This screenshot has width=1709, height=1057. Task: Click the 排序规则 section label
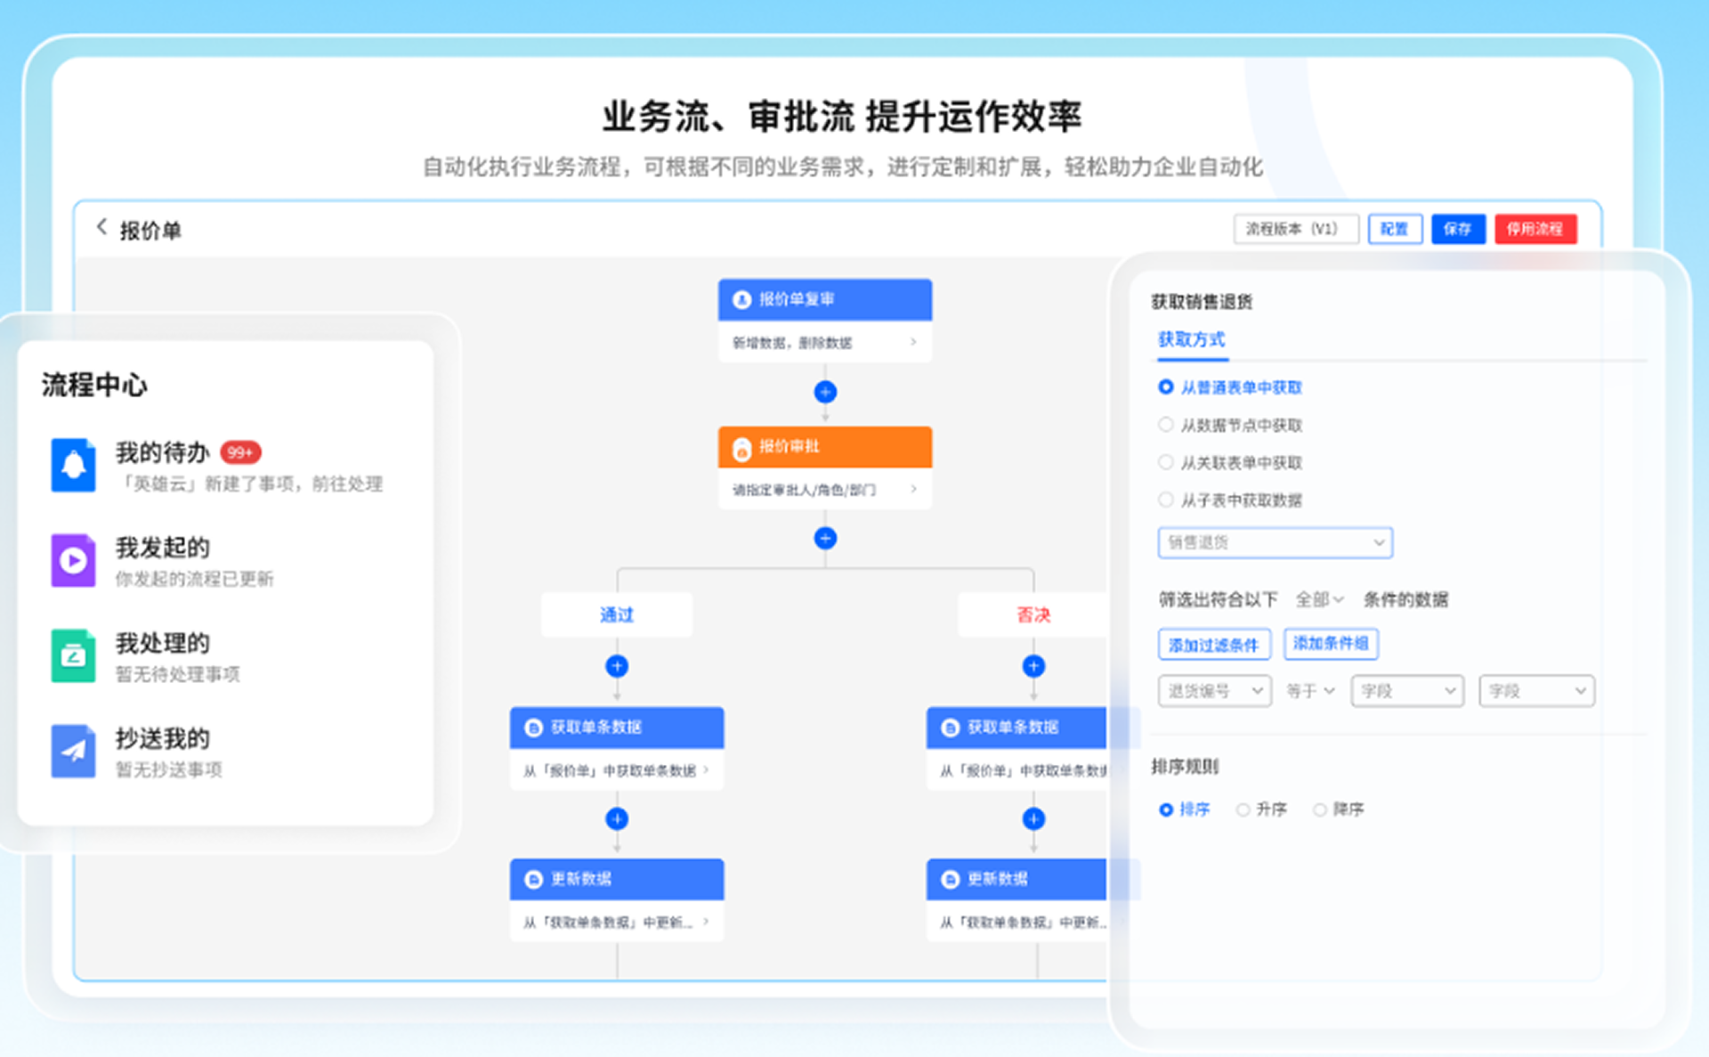coord(1185,767)
